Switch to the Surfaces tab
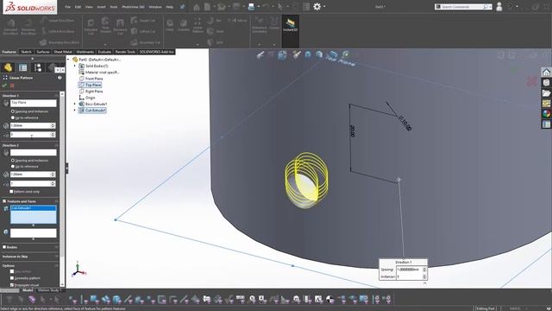This screenshot has height=311, width=552. [x=43, y=52]
